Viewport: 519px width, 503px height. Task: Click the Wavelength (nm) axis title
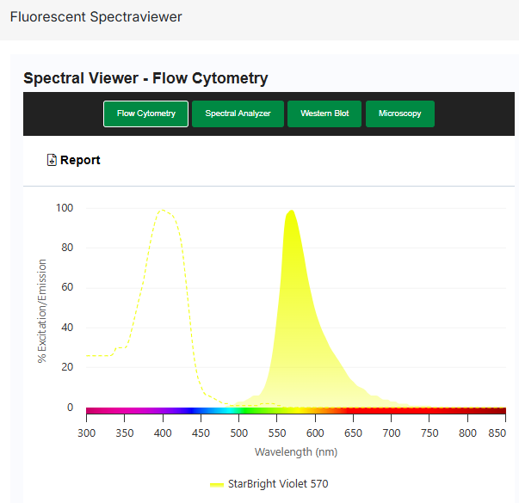295,451
